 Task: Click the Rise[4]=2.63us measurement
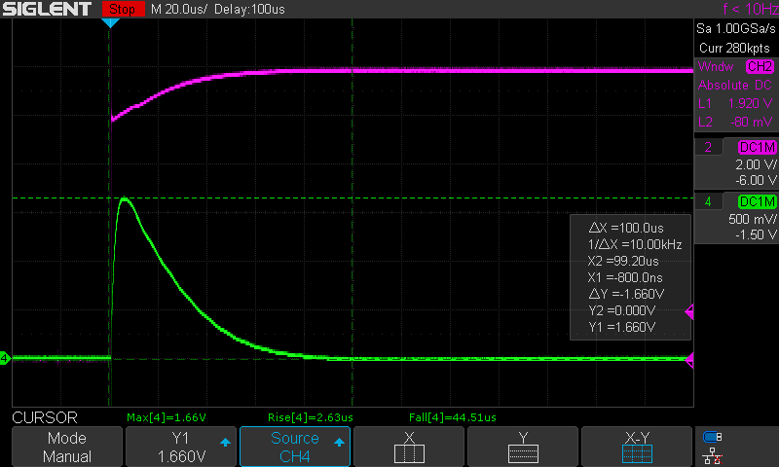(x=311, y=417)
